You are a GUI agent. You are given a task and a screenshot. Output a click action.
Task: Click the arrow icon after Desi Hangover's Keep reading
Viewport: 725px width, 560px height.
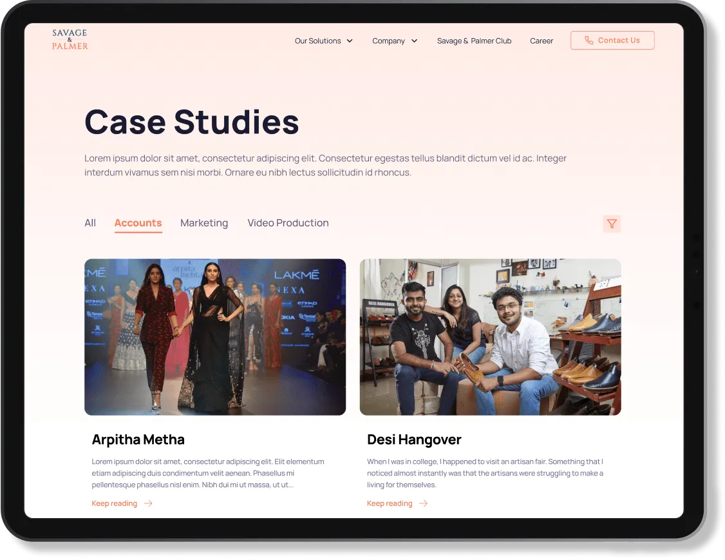(x=424, y=503)
